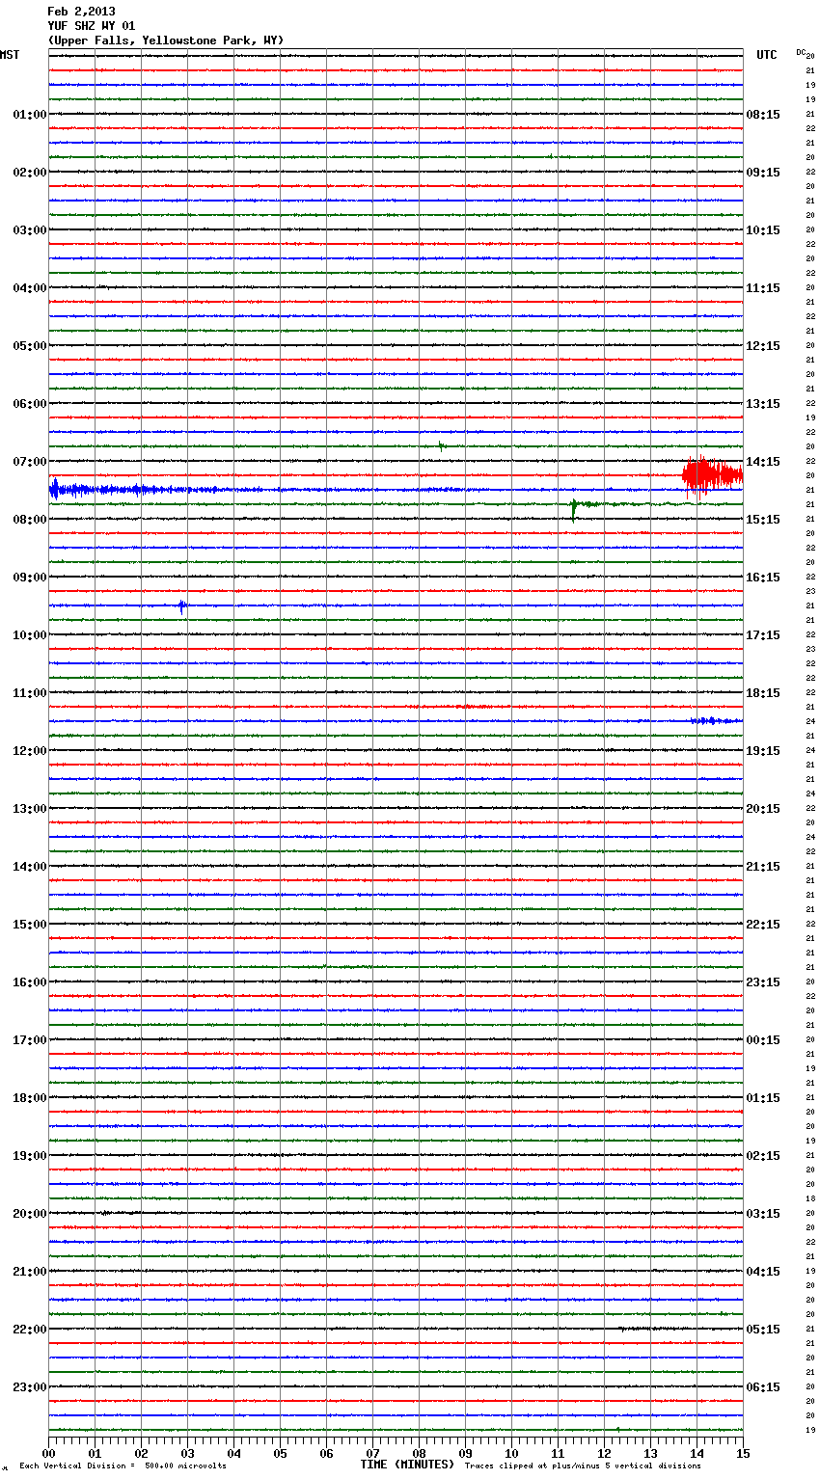Select the 01:00 MST row label
Image resolution: width=820 pixels, height=1479 pixels.
[x=30, y=115]
